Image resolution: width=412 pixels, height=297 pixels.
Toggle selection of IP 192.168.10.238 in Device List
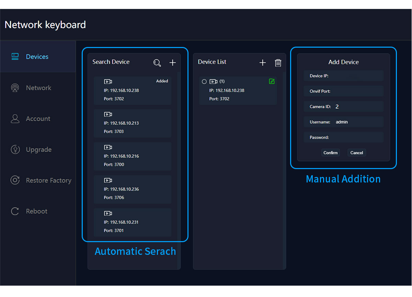click(x=238, y=90)
